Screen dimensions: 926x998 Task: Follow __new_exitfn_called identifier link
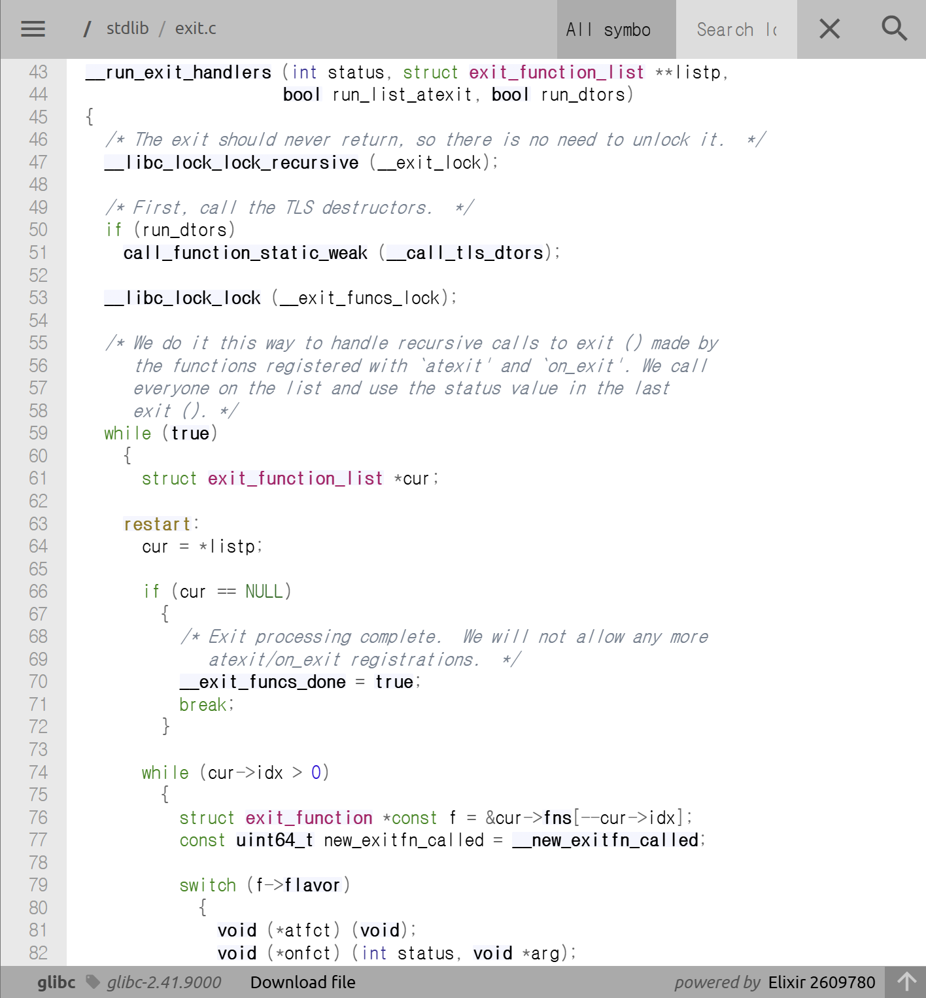click(x=606, y=840)
